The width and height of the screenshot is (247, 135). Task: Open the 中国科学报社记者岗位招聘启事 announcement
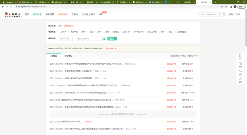pos(78,78)
